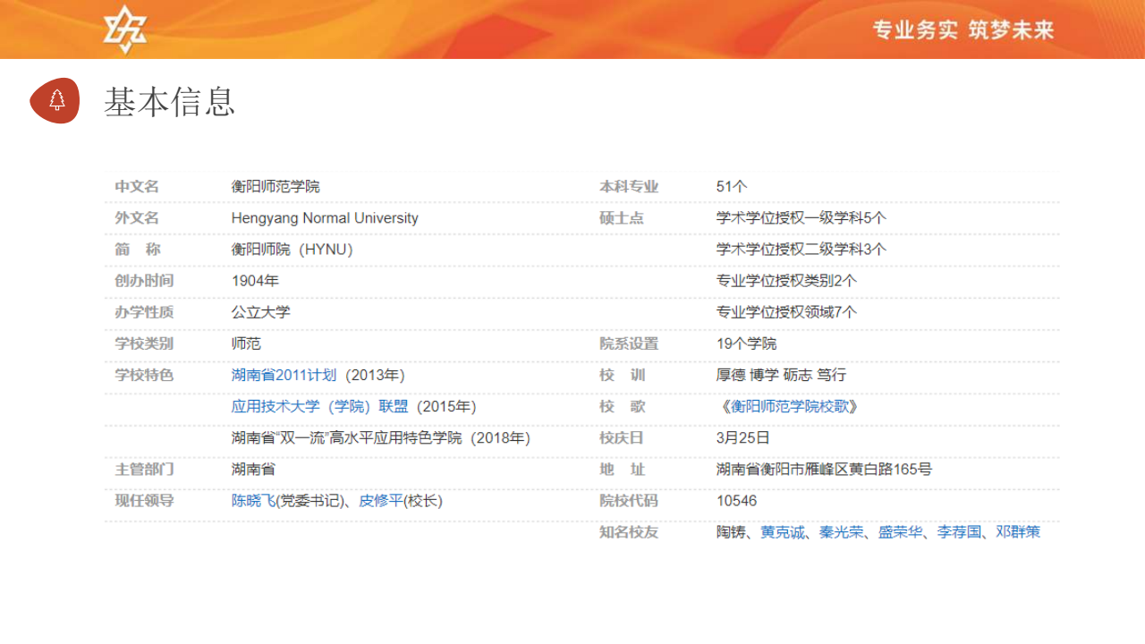This screenshot has width=1145, height=644.
Task: Click the red bell icon beside 基本信息
Action: point(56,100)
